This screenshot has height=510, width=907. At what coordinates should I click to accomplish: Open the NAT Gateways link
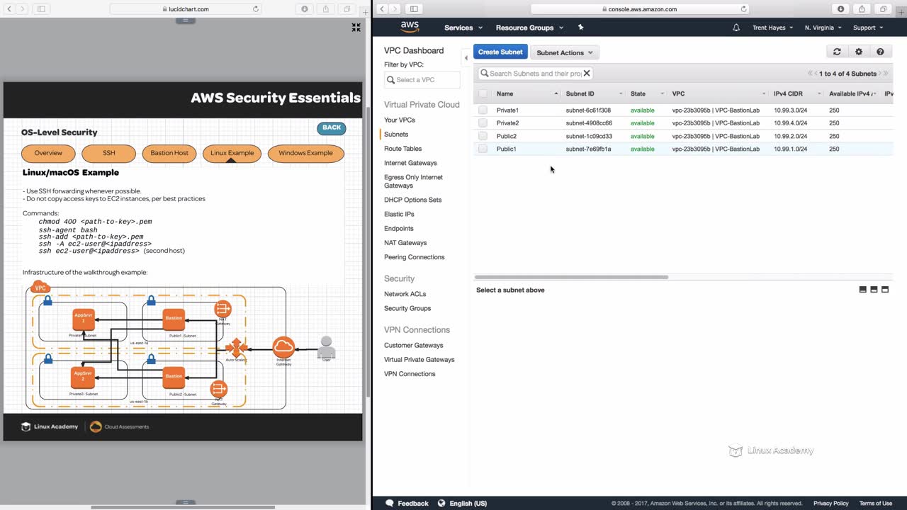(405, 243)
